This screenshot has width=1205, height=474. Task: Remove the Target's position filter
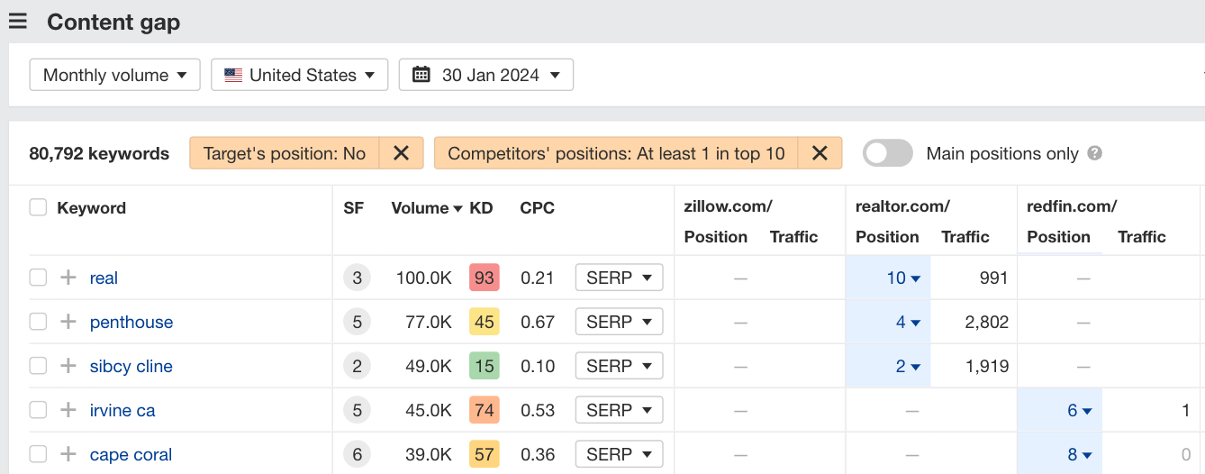click(401, 153)
